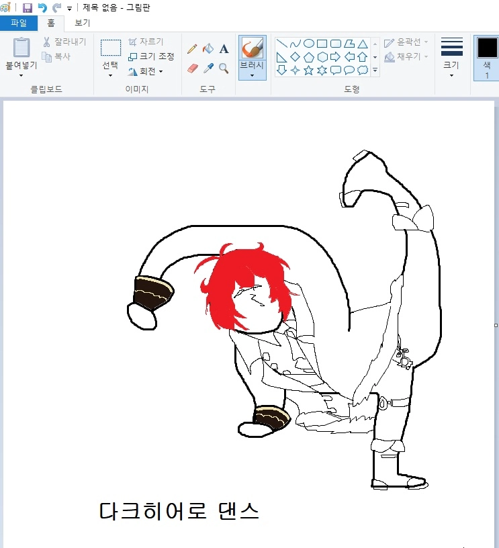Image resolution: width=499 pixels, height=548 pixels.
Task: Activate the Magnifier tool
Action: point(224,68)
